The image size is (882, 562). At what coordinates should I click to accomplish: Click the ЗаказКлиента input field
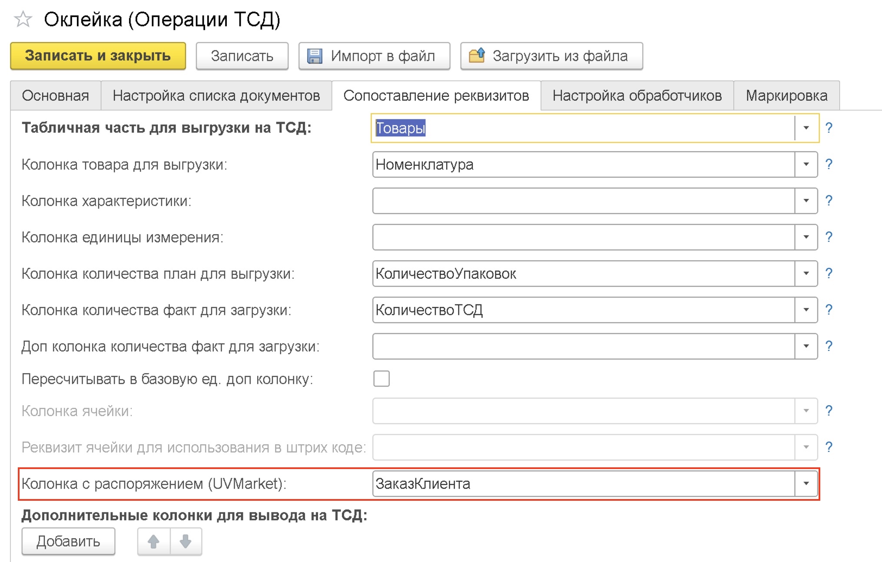click(x=584, y=483)
